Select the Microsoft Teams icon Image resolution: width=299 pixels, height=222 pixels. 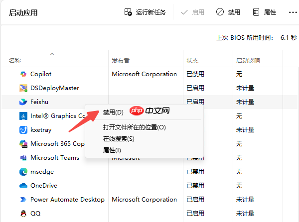coord(23,158)
